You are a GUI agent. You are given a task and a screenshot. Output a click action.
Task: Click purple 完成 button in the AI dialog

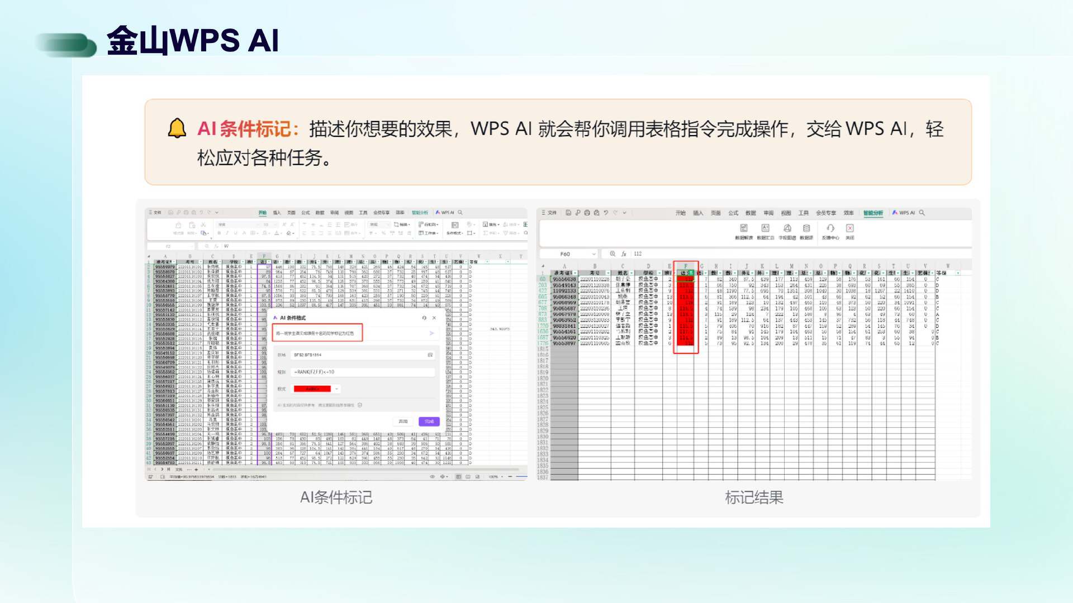click(429, 422)
